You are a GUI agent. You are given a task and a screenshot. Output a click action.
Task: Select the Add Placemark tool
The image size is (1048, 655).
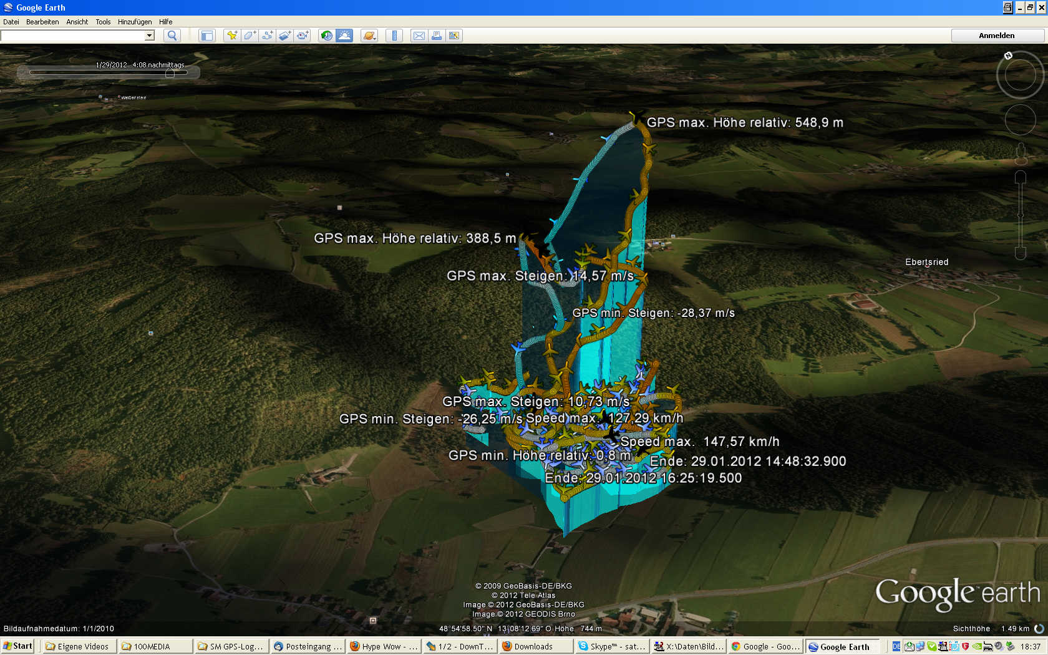[x=232, y=36]
